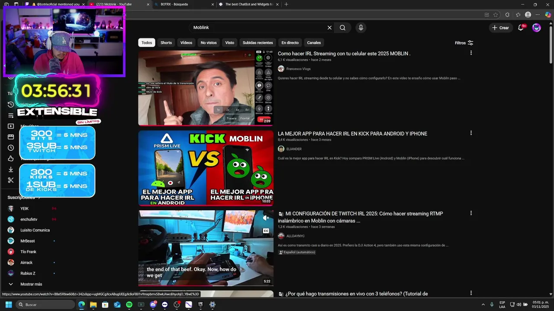
Task: Open the YouTube account avatar menu
Action: point(536,28)
